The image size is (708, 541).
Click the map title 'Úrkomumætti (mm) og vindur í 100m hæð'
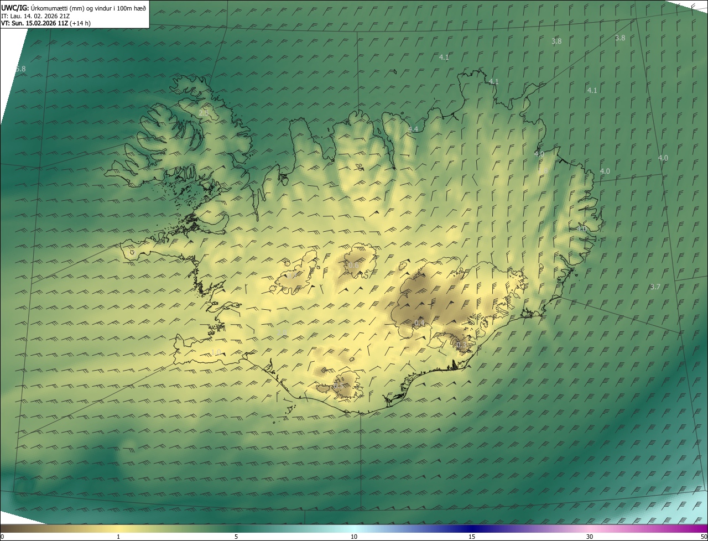coord(88,8)
